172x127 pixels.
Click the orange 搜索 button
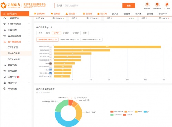pos(129,6)
